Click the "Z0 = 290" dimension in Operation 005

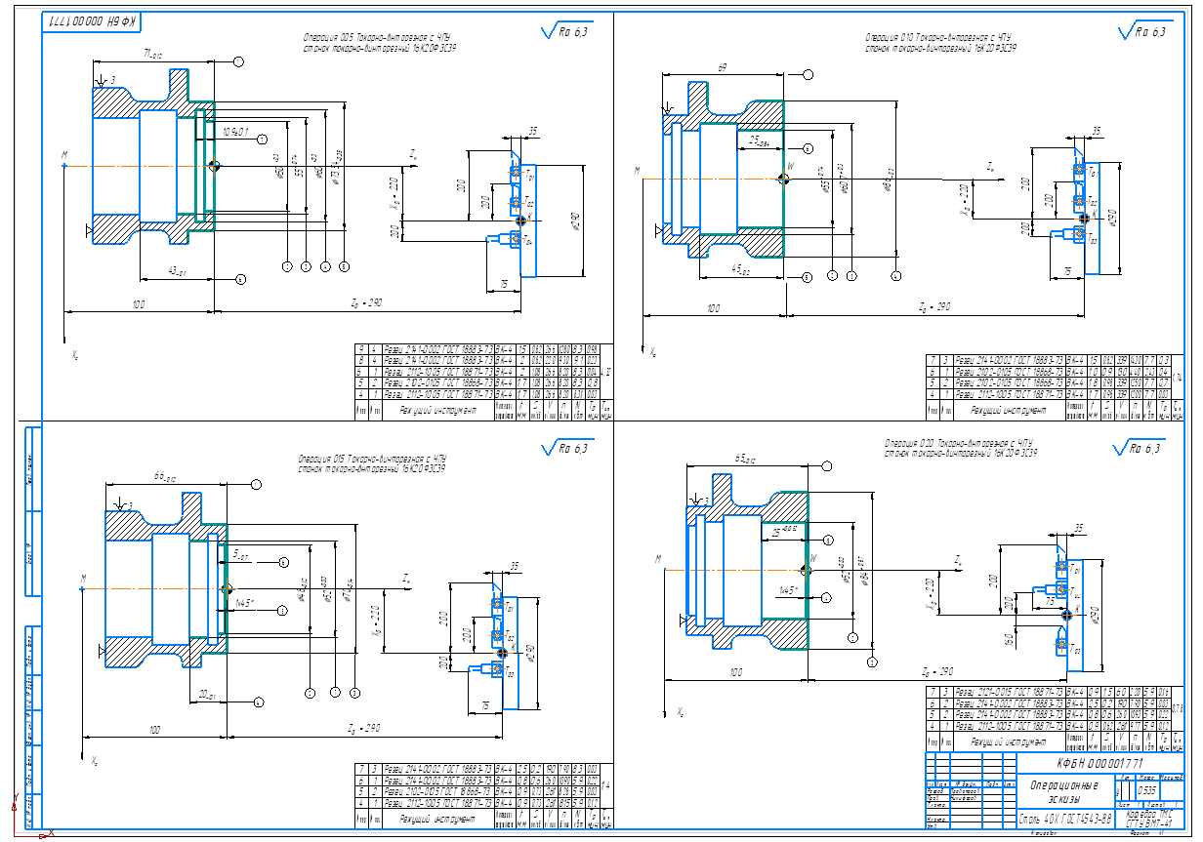(x=366, y=302)
